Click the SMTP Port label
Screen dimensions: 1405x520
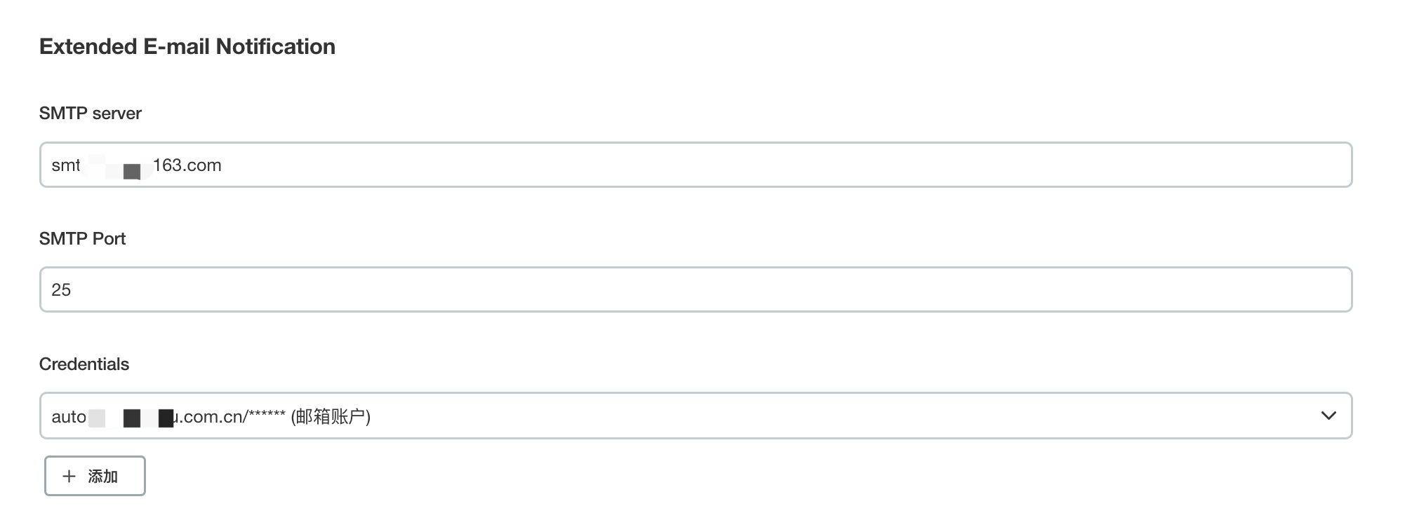[x=82, y=239]
